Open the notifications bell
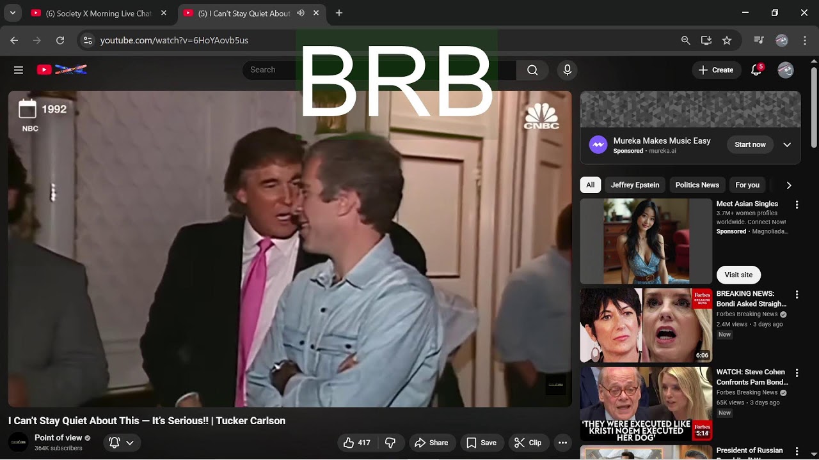 coord(756,70)
